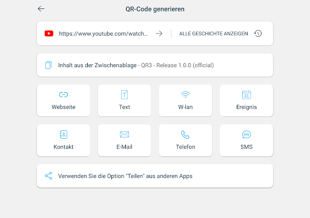
Task: Click the E-Mail envelope icon
Action: coord(125,134)
